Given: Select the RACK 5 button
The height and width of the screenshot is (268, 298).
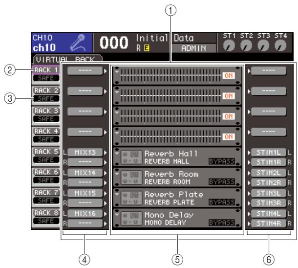Looking at the screenshot, I should [46, 152].
